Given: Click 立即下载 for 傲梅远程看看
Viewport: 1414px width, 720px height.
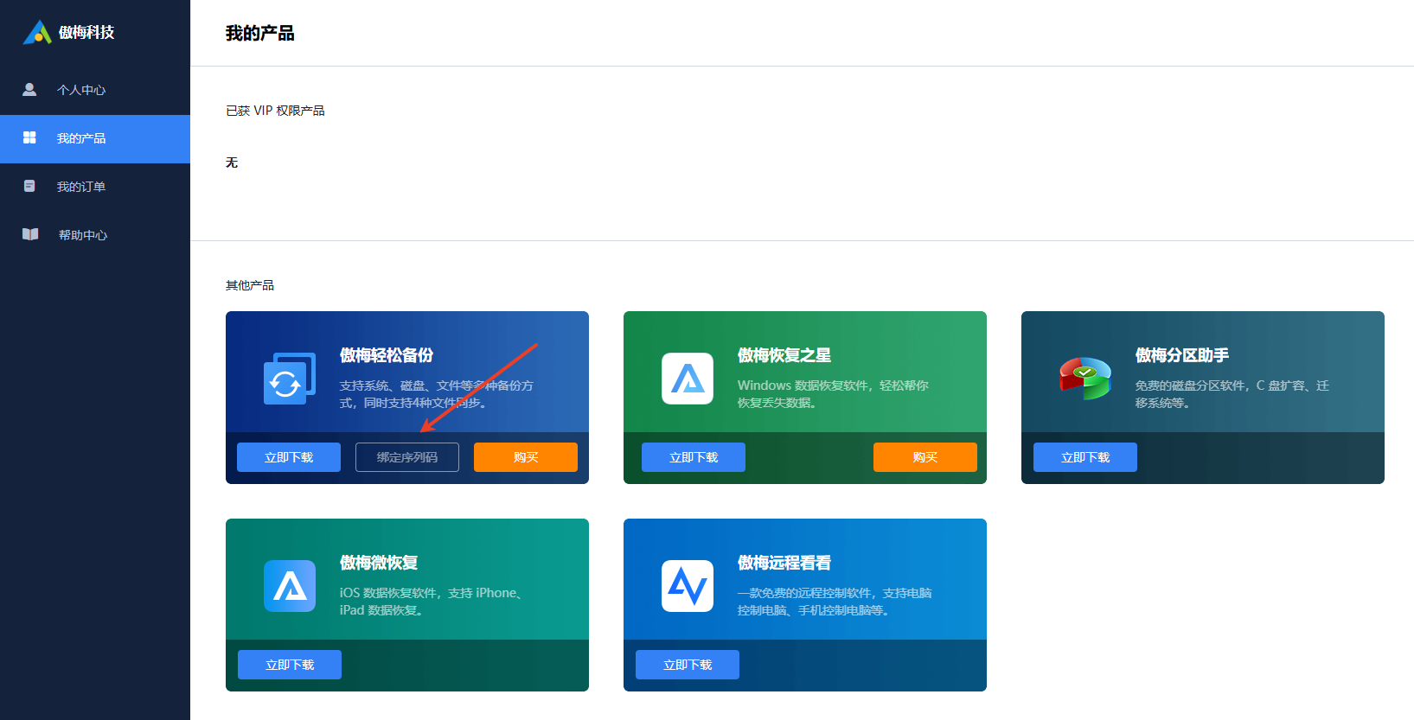Looking at the screenshot, I should (688, 665).
